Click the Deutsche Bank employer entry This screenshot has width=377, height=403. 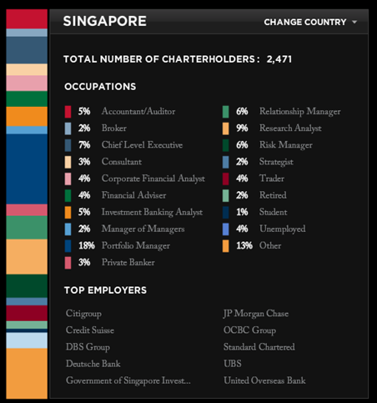(93, 364)
